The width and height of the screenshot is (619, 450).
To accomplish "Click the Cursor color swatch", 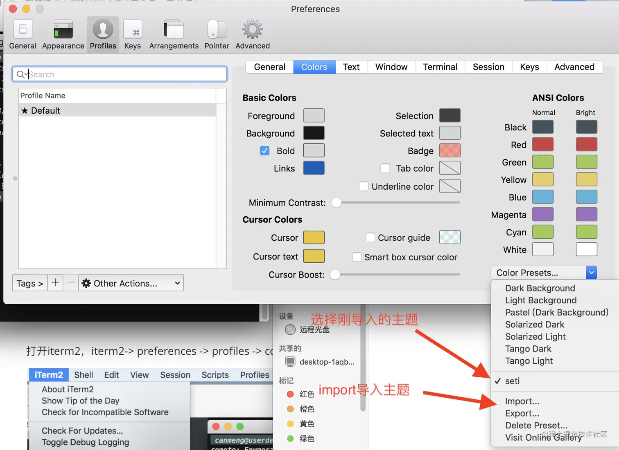I will pyautogui.click(x=314, y=237).
